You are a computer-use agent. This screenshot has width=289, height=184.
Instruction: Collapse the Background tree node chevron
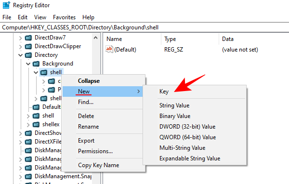click(x=28, y=64)
